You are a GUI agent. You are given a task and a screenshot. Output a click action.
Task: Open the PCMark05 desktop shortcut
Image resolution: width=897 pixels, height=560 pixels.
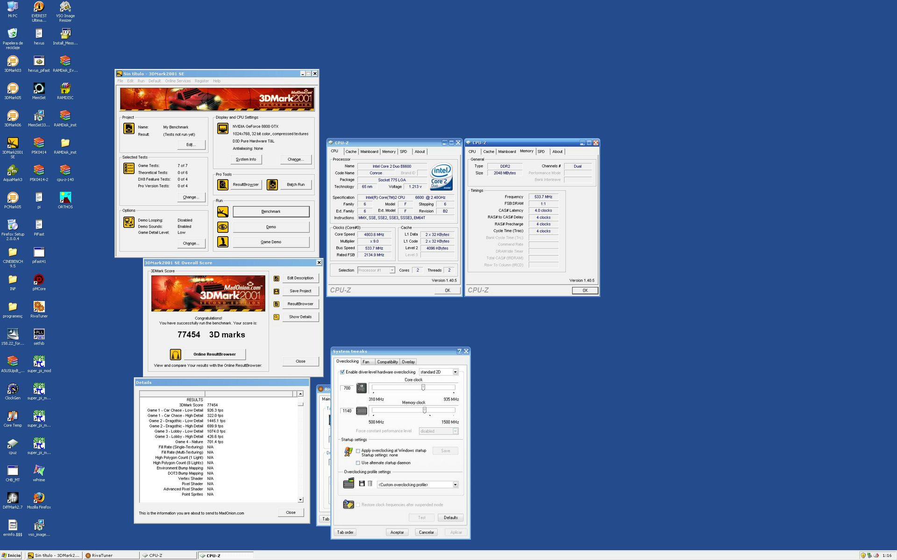pyautogui.click(x=13, y=201)
